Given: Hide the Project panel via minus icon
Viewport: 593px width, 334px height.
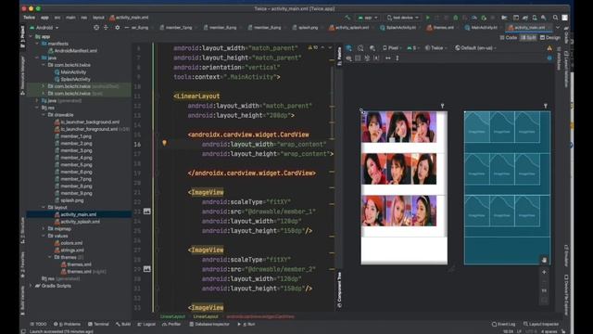Looking at the screenshot, I should 127,27.
